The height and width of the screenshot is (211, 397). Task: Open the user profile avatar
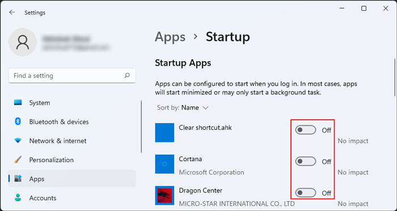[23, 42]
